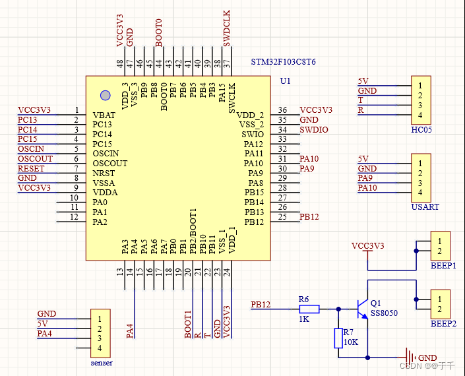Click the PA4 net label on senser connector
Image resolution: width=465 pixels, height=376 pixels.
(44, 334)
